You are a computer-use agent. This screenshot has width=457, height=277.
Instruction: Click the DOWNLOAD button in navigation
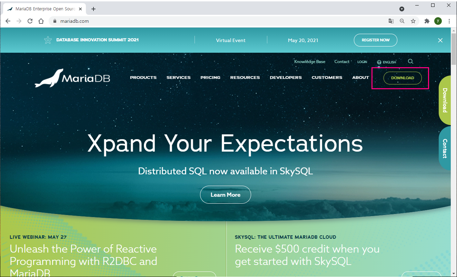403,78
